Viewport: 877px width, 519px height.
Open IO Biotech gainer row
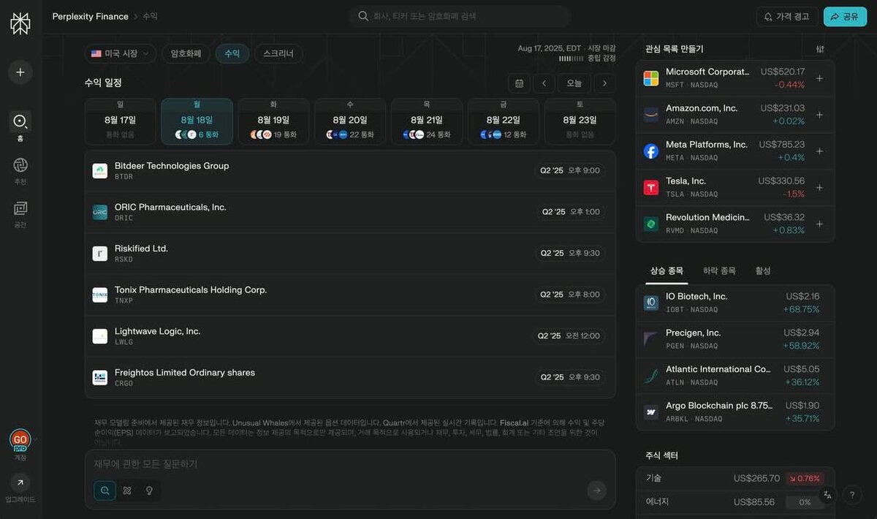click(x=735, y=303)
